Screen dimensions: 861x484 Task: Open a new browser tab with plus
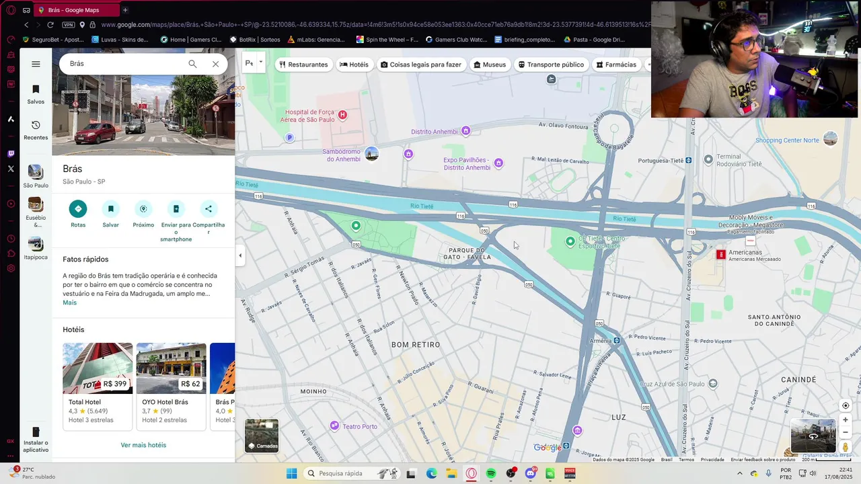point(125,10)
